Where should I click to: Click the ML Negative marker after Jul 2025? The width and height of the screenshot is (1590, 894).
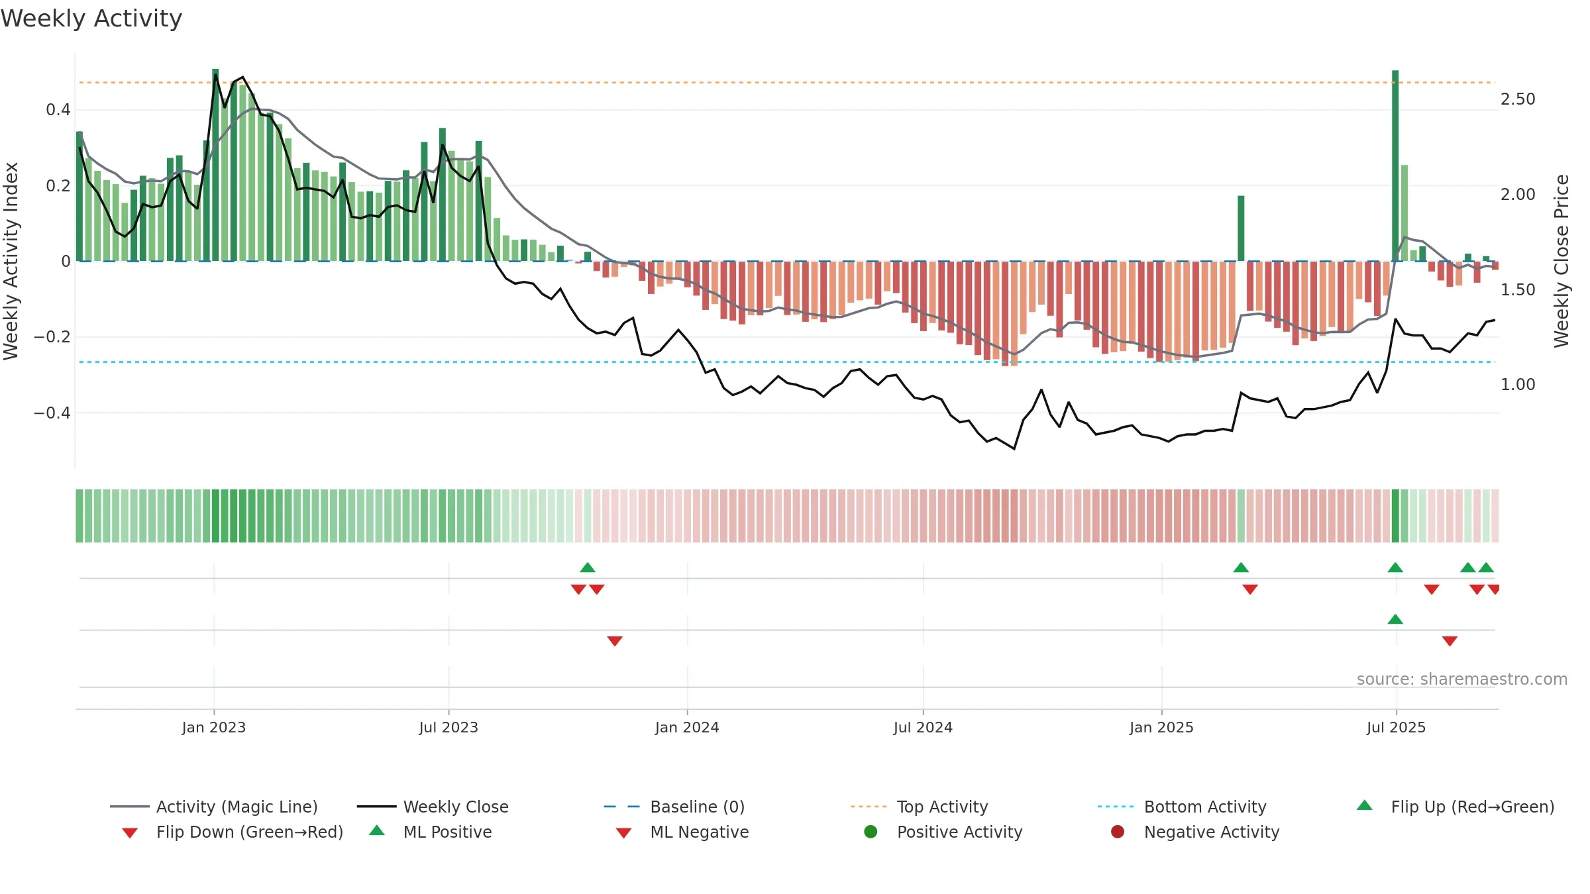pyautogui.click(x=1450, y=641)
